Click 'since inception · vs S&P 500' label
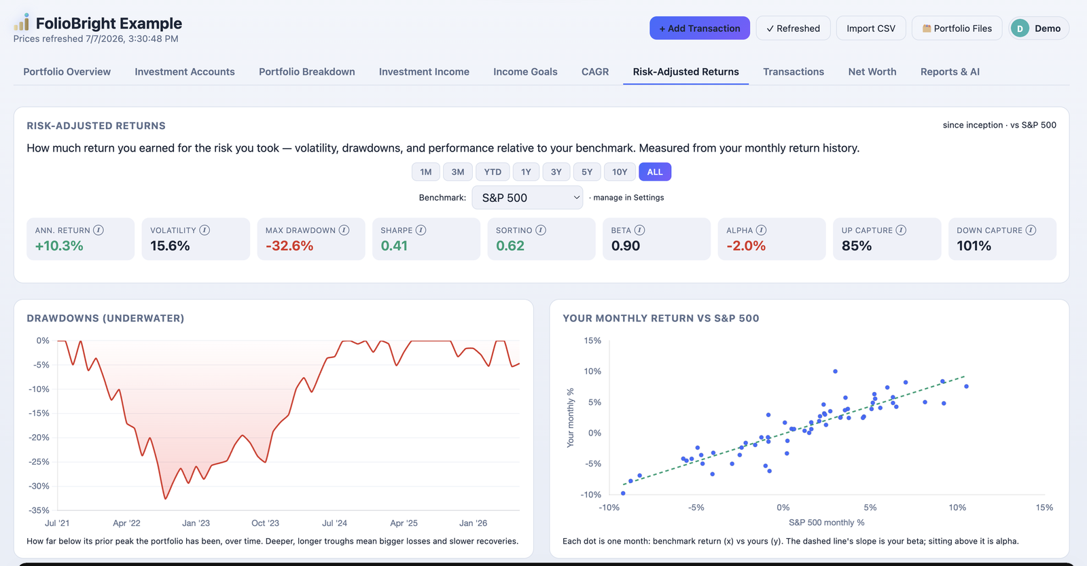This screenshot has height=566, width=1087. point(999,125)
